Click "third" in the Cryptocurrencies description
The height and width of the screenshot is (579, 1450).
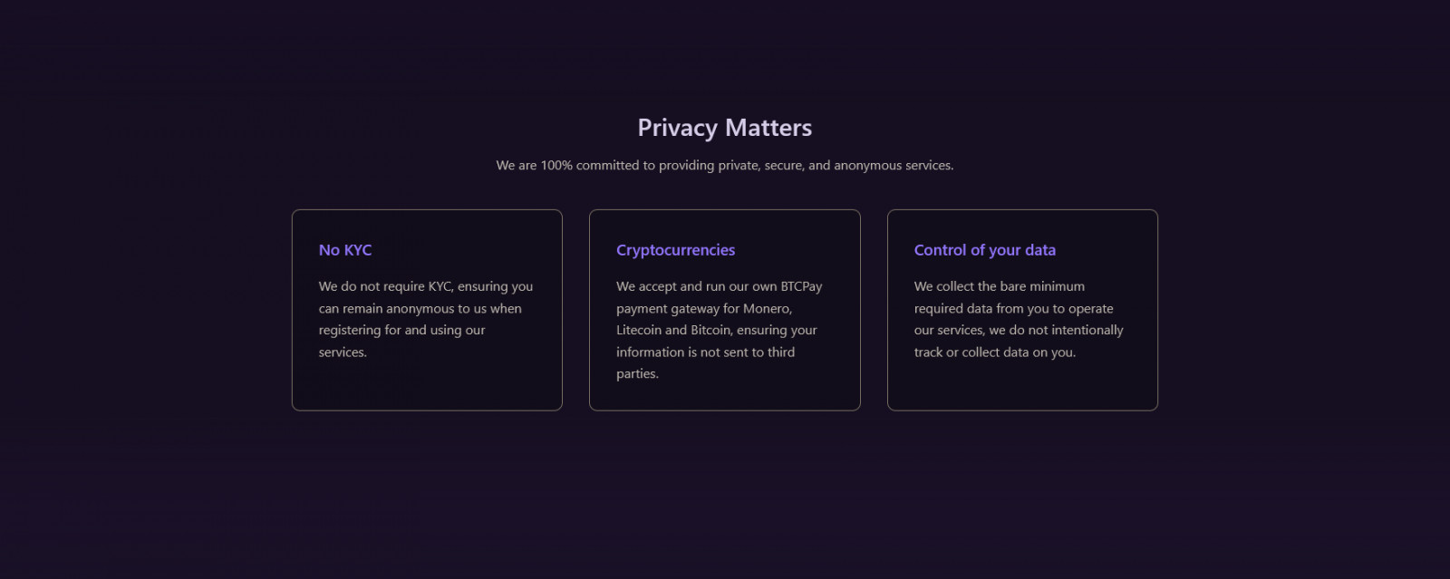coord(780,352)
